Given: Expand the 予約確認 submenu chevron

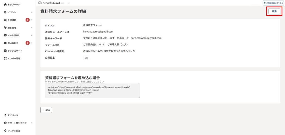Looking at the screenshot, I should pos(31,20).
